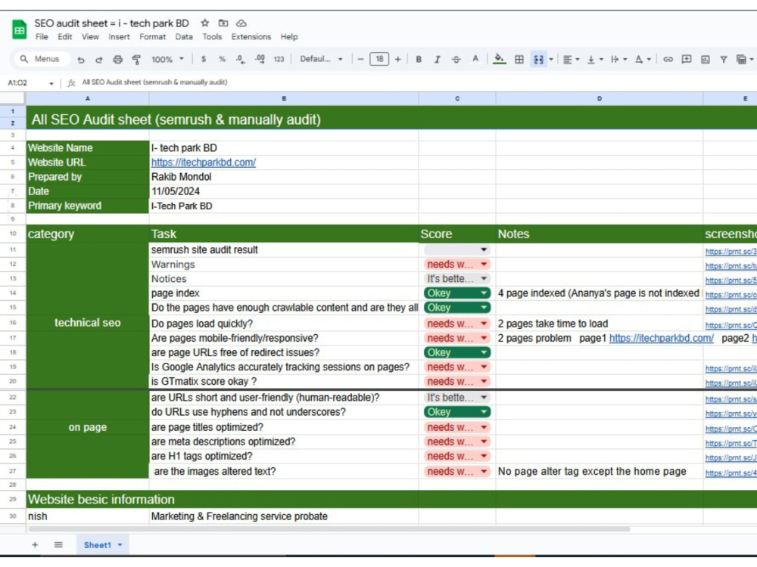Open vertical align dropdown
The height and width of the screenshot is (567, 757).
pyautogui.click(x=594, y=59)
